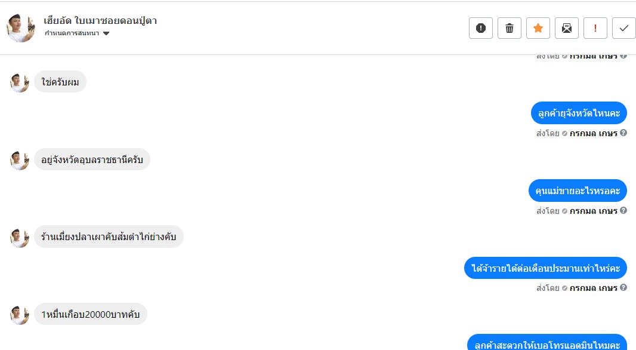
Task: Click sender name กรกมล เกษร under province question
Action: [x=594, y=133]
